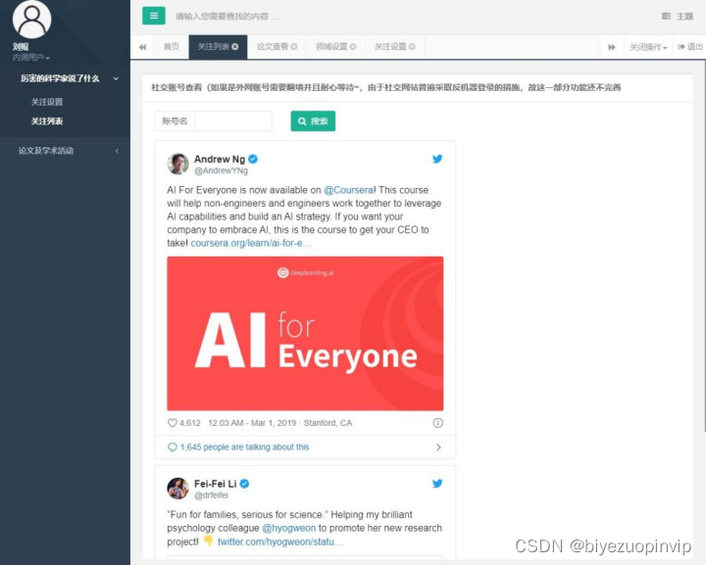Click the info icon on Andrew Ng tweet
706x565 pixels.
(437, 423)
